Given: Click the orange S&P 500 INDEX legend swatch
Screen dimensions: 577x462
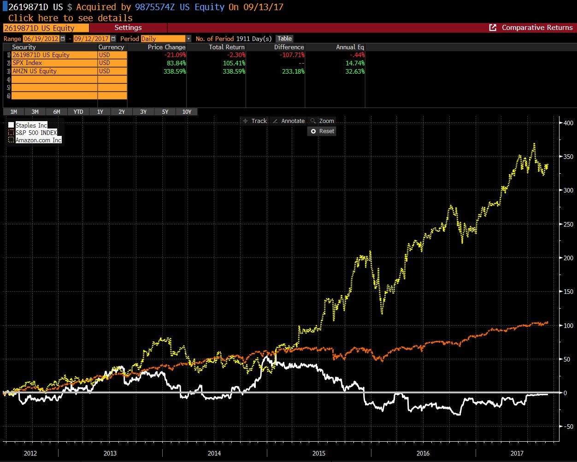Looking at the screenshot, I should [x=12, y=133].
